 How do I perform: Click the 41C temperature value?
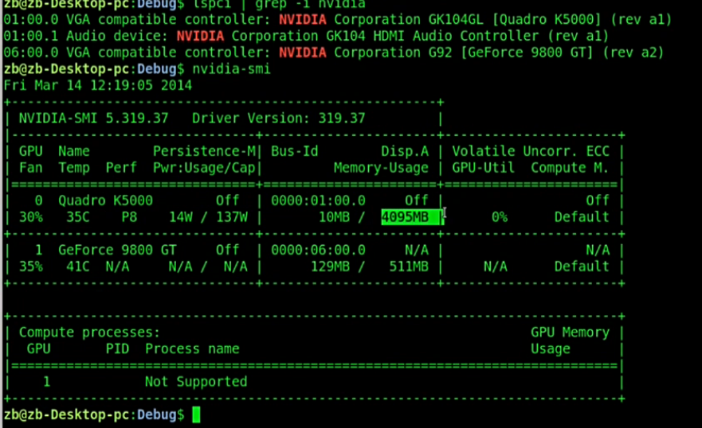click(78, 267)
